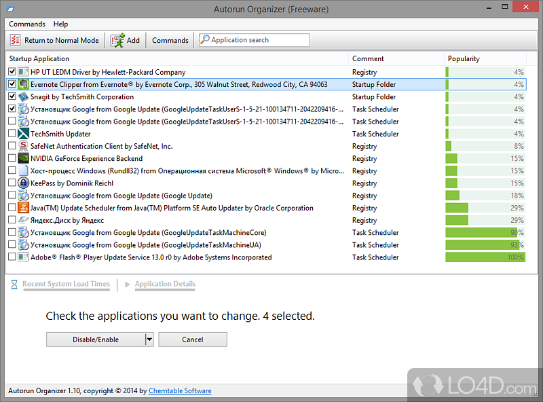Open the Commands menu in menu bar
The height and width of the screenshot is (402, 543).
27,24
